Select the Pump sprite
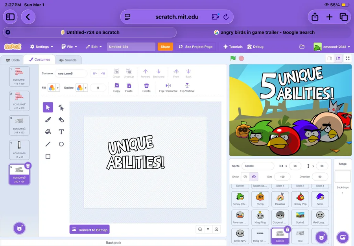This screenshot has height=246, width=354. click(260, 199)
